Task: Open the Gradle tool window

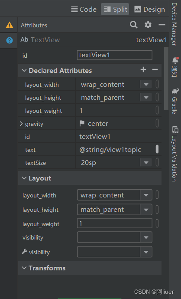Action: (175, 101)
